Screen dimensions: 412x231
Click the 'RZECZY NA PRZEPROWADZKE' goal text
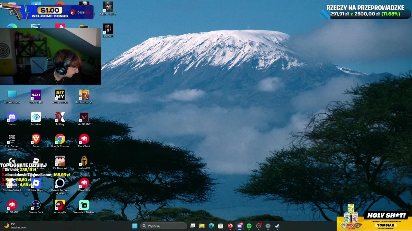pyautogui.click(x=365, y=8)
